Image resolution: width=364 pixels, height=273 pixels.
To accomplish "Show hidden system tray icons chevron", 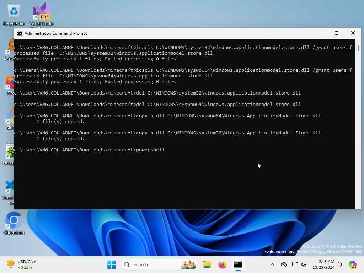I will tap(272, 264).
